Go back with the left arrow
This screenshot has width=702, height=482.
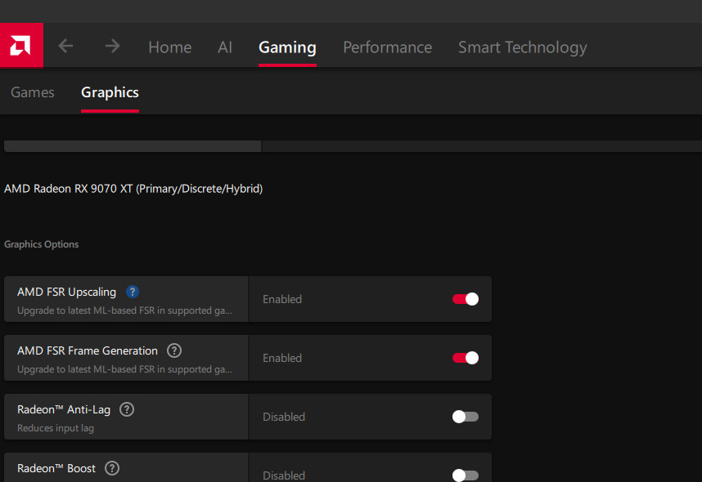[x=65, y=47]
